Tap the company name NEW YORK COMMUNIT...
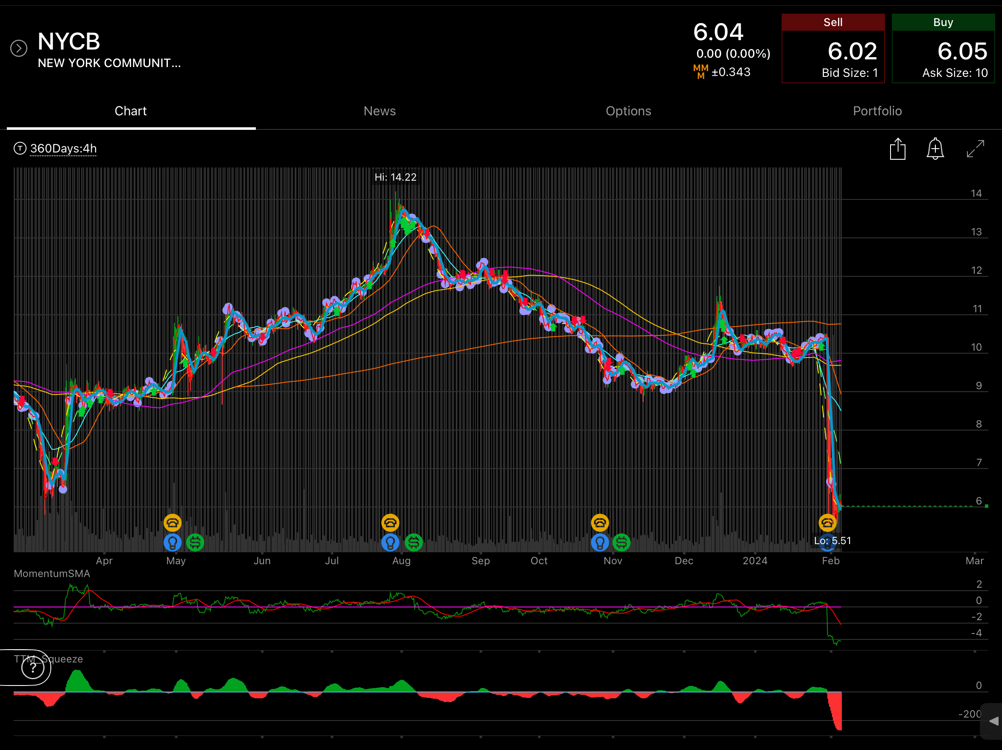This screenshot has height=750, width=1002. 109,63
